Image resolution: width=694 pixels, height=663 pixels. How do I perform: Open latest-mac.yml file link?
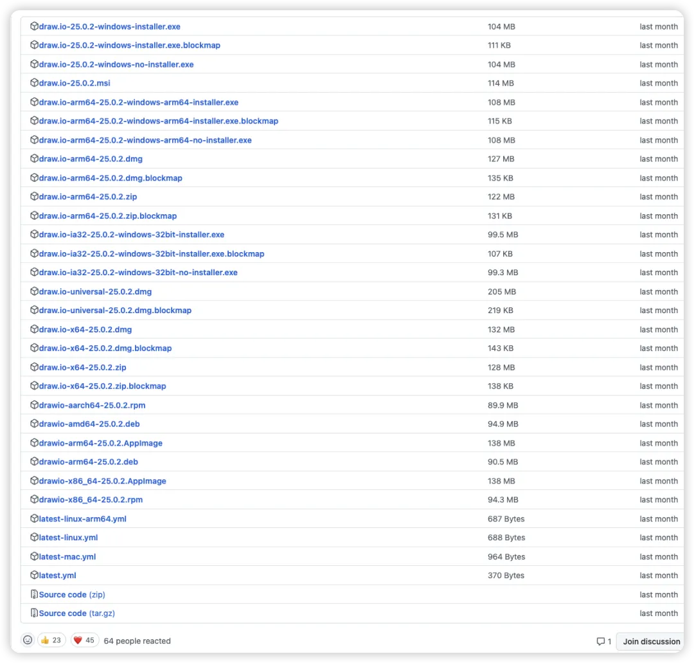click(67, 557)
